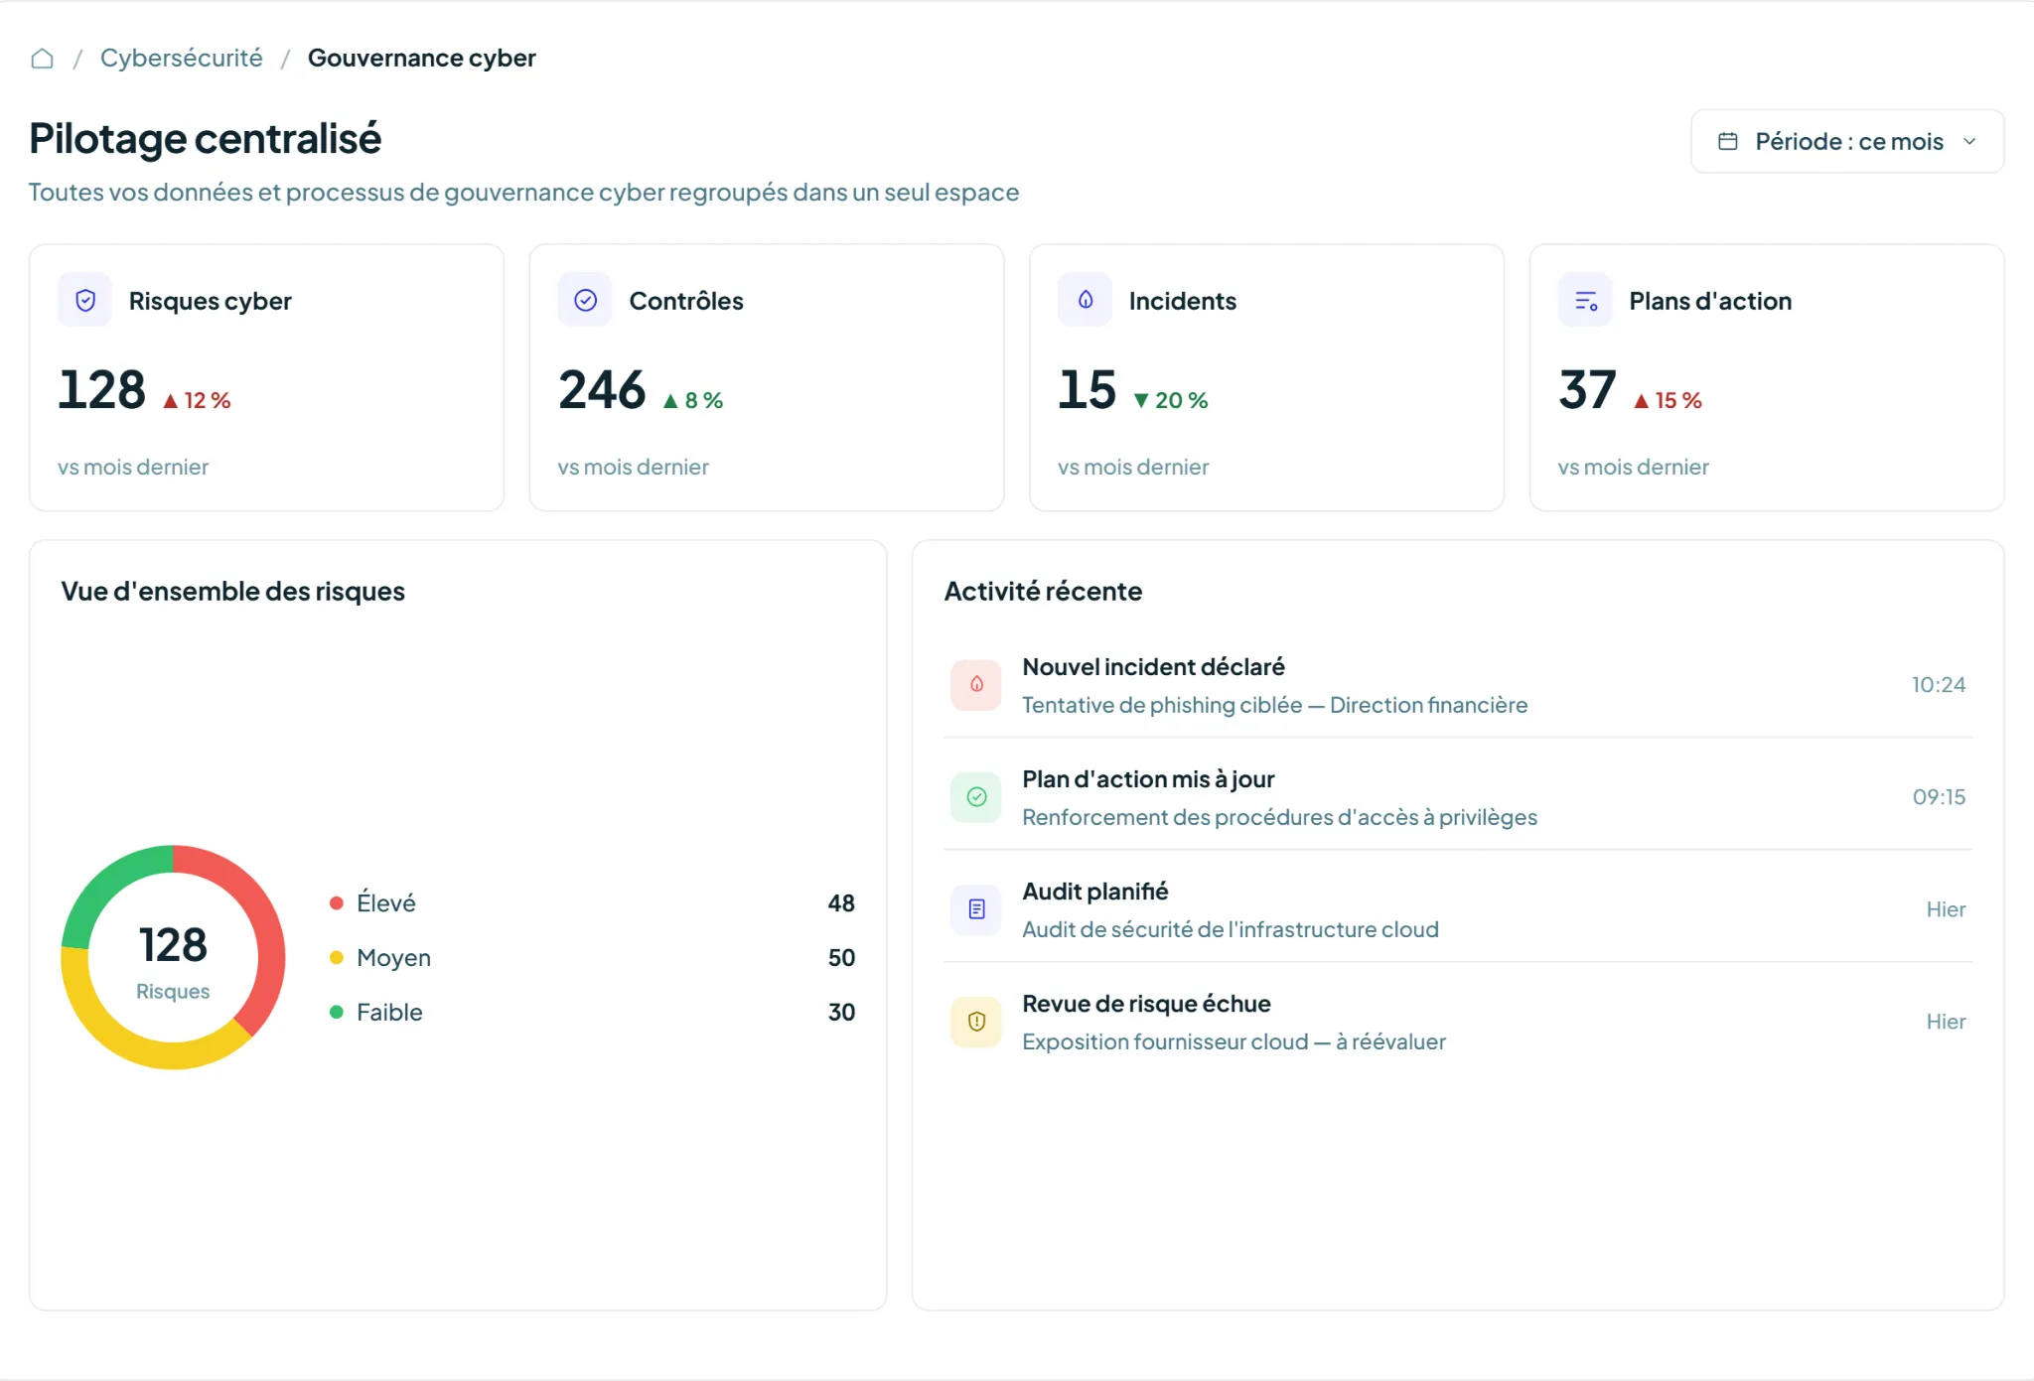Click the Activité récente heading
This screenshot has height=1381, width=2034.
[1043, 591]
